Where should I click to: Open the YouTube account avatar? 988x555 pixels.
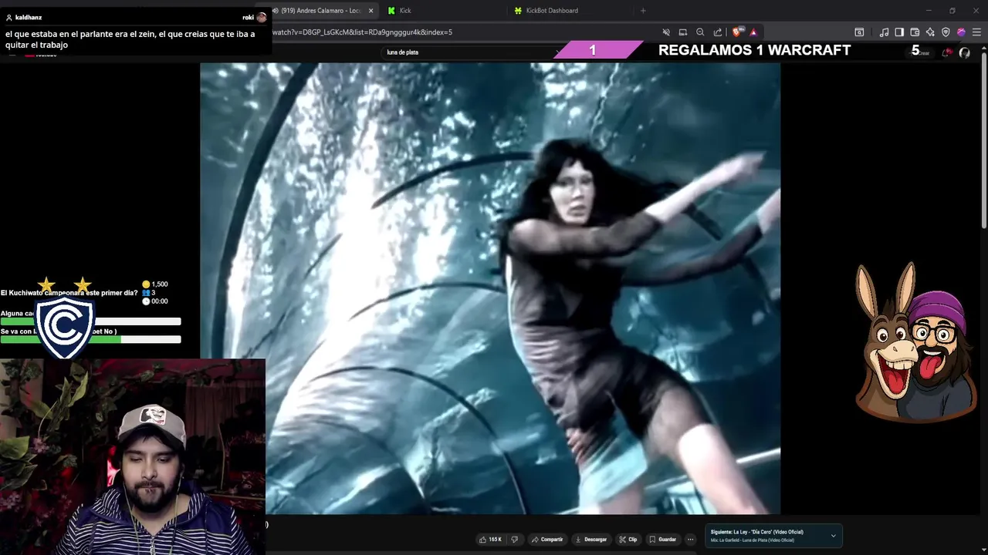(964, 52)
